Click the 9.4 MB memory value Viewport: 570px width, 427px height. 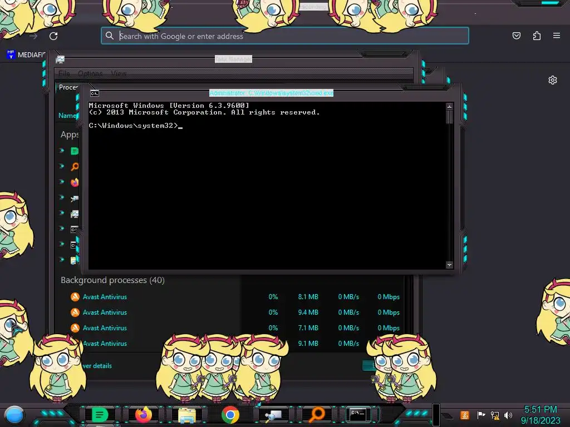click(308, 312)
